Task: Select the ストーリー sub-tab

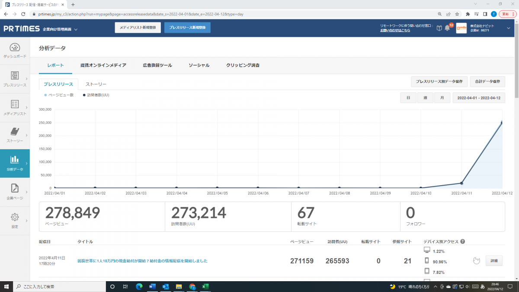Action: [96, 84]
